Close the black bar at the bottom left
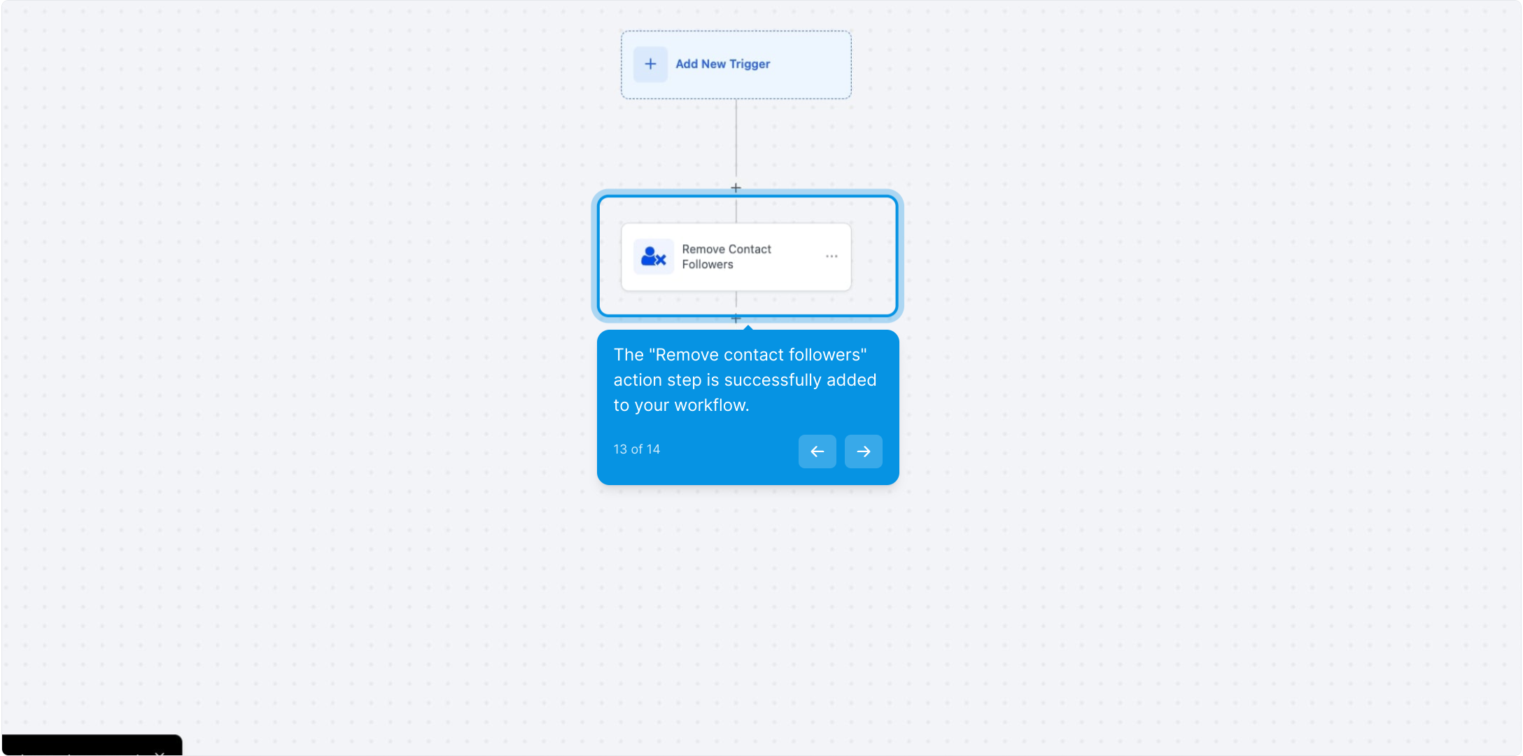 [x=160, y=752]
